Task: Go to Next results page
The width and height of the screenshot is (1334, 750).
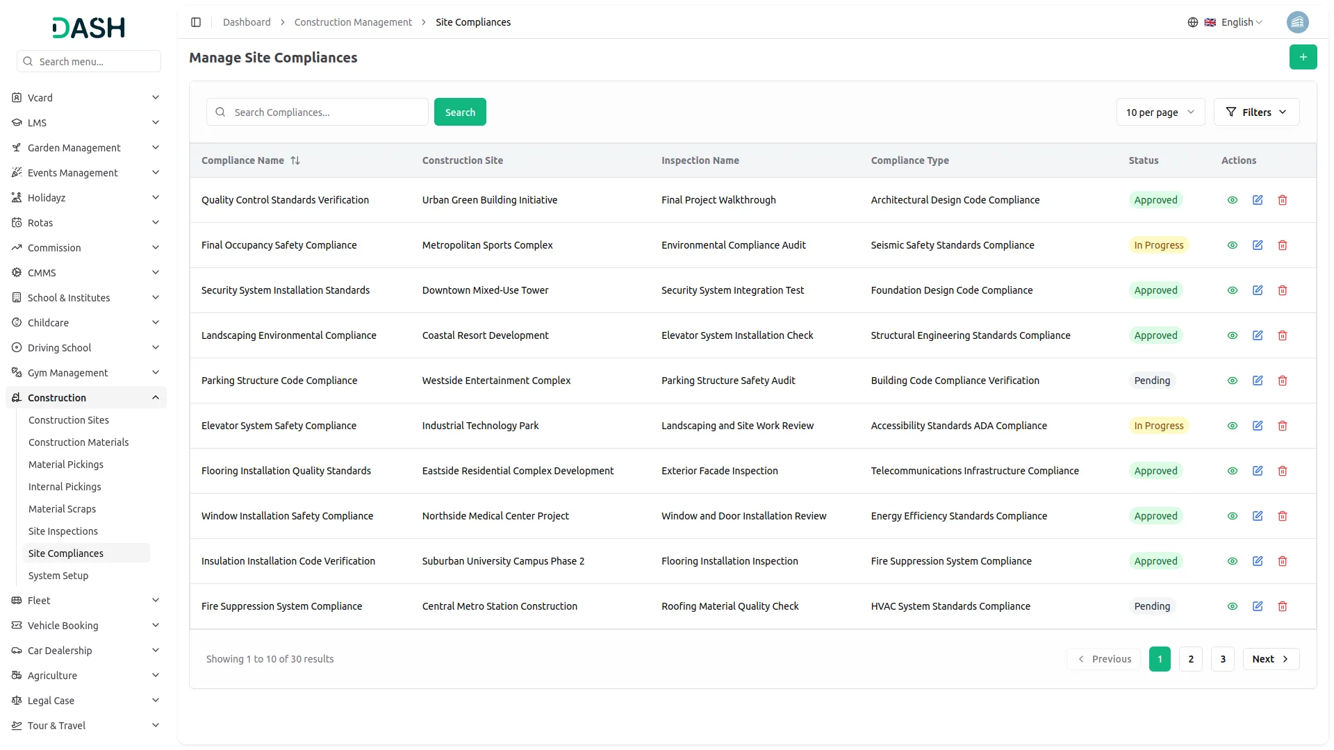Action: click(x=1270, y=659)
